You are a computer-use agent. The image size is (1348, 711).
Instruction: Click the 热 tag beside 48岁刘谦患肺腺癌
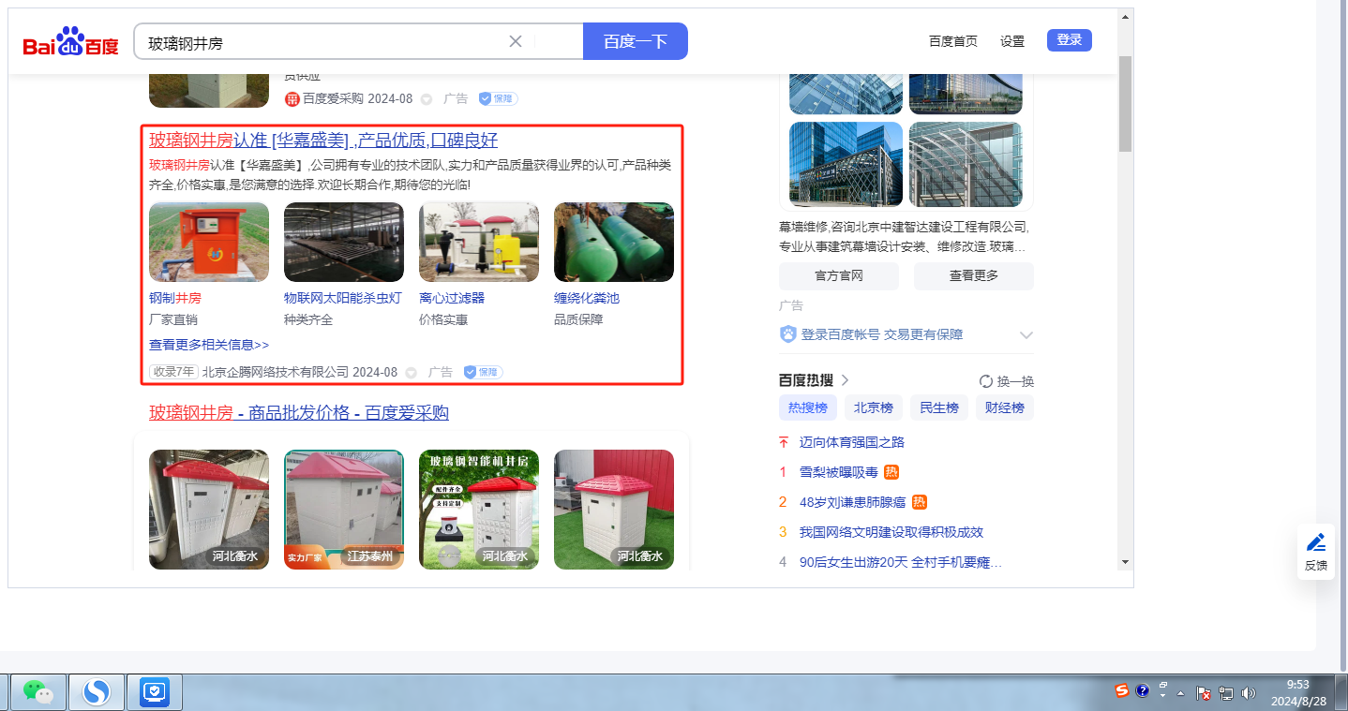pyautogui.click(x=920, y=502)
